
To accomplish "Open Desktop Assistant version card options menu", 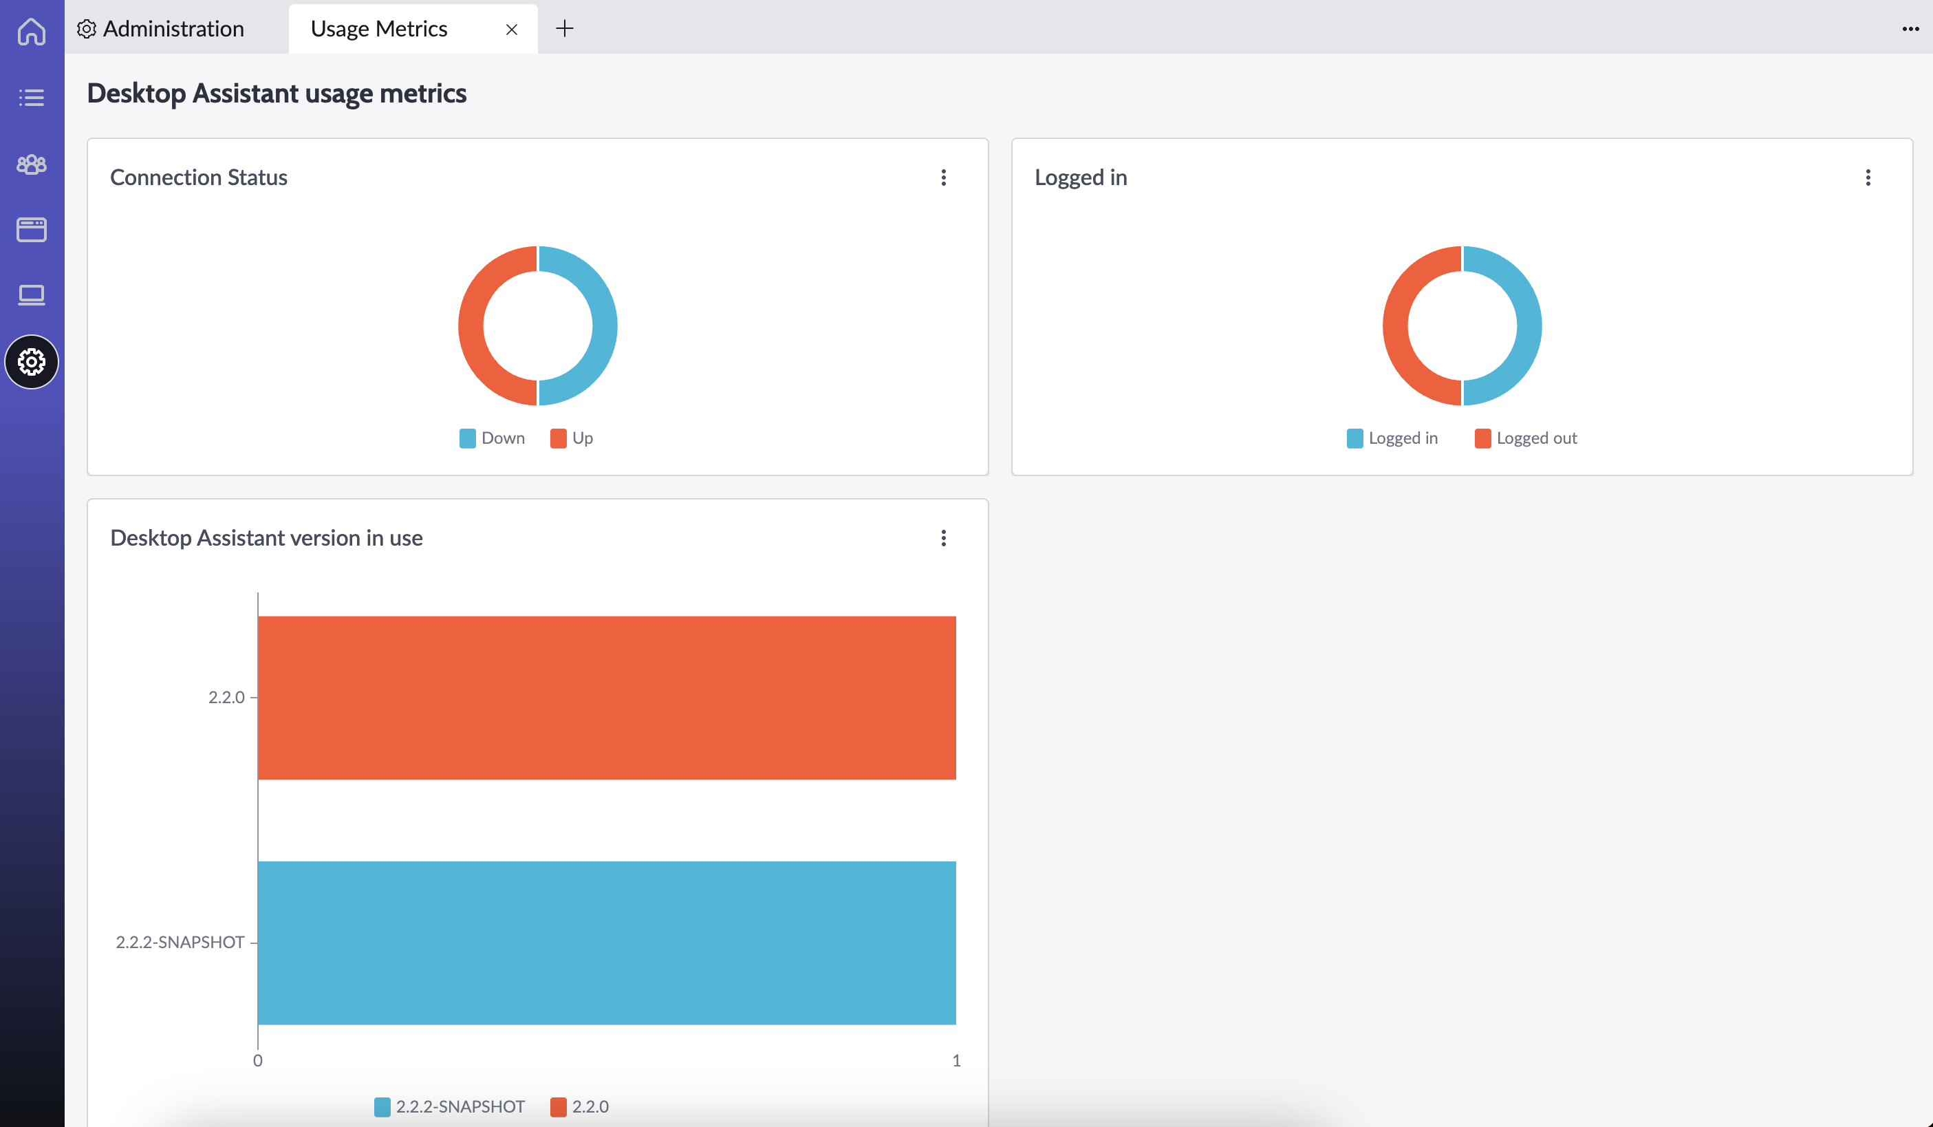I will [x=944, y=538].
